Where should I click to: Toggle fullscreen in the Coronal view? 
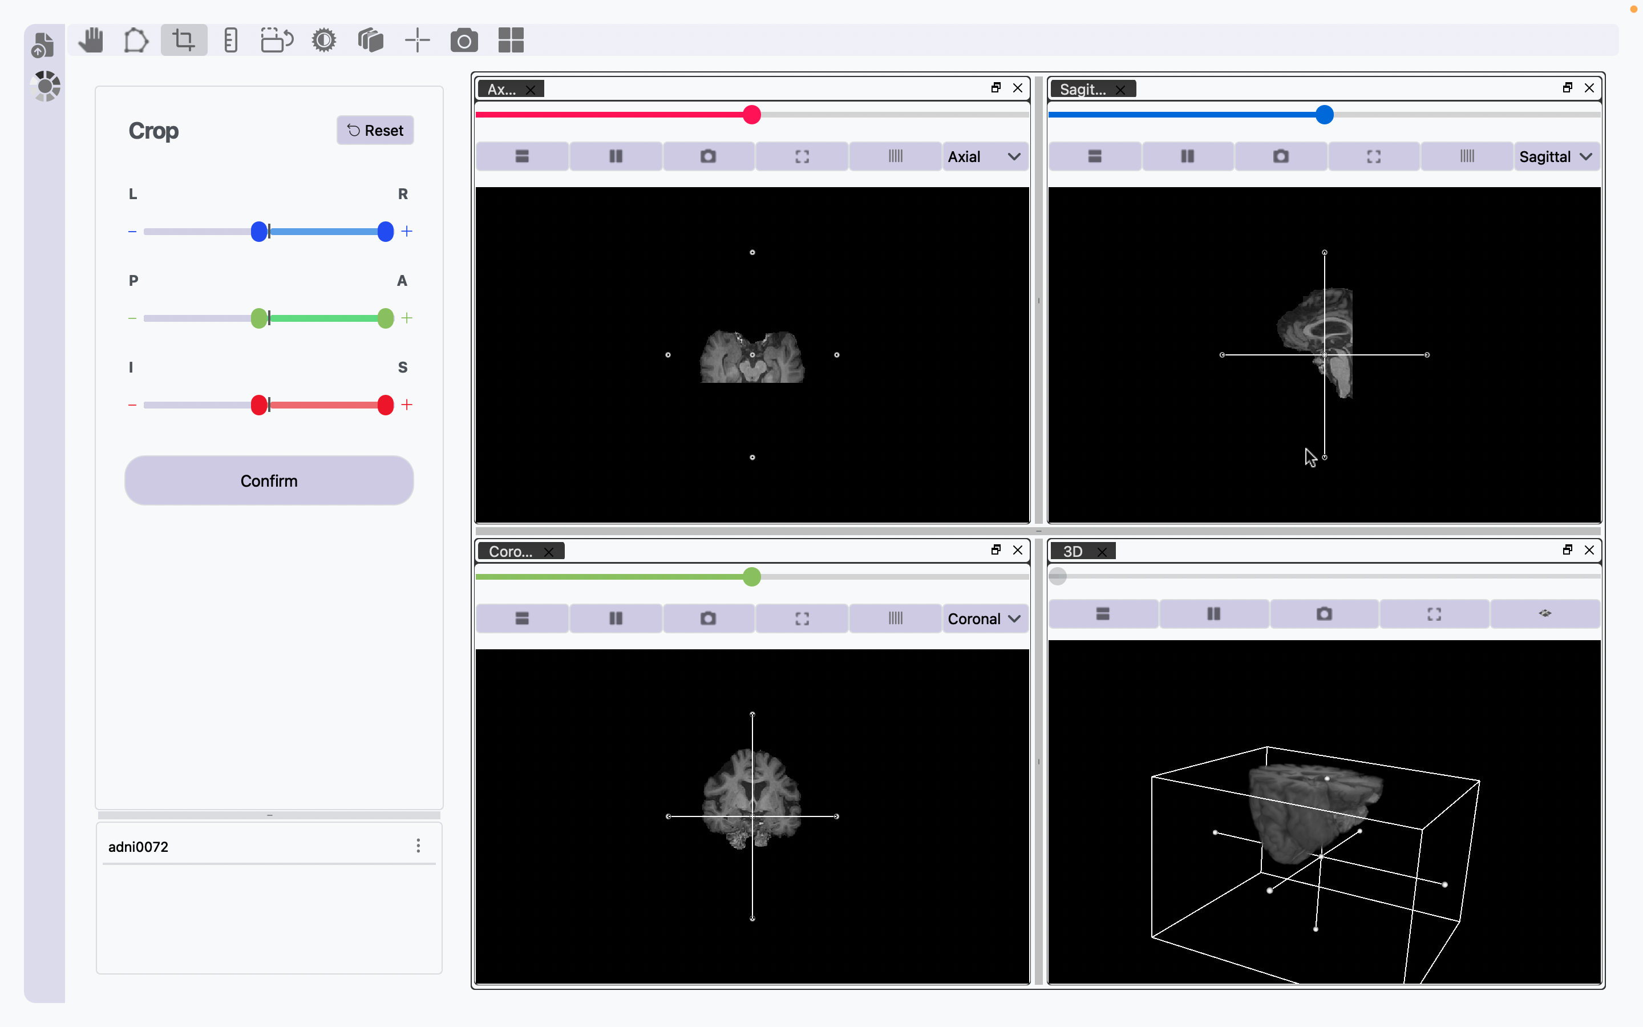click(802, 619)
